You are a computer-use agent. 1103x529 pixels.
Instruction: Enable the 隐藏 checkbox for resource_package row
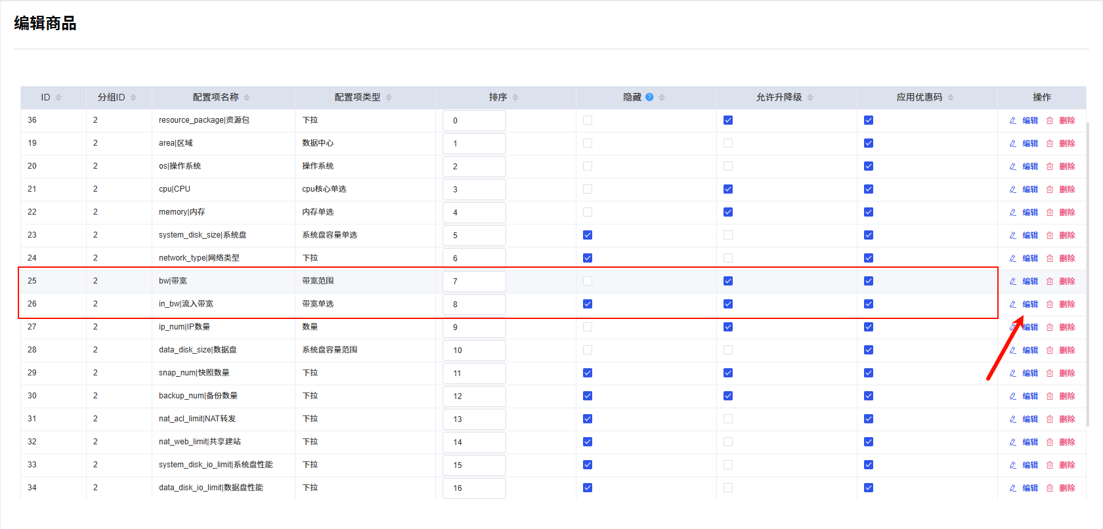point(588,120)
